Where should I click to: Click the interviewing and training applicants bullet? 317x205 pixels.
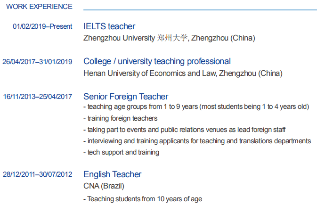(x=197, y=141)
